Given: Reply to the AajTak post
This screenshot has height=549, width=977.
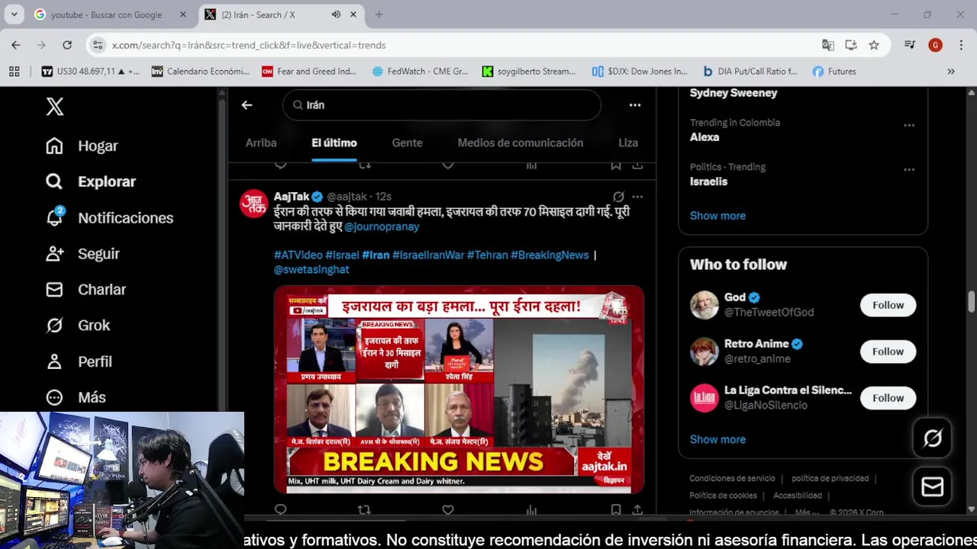Looking at the screenshot, I should click(280, 509).
